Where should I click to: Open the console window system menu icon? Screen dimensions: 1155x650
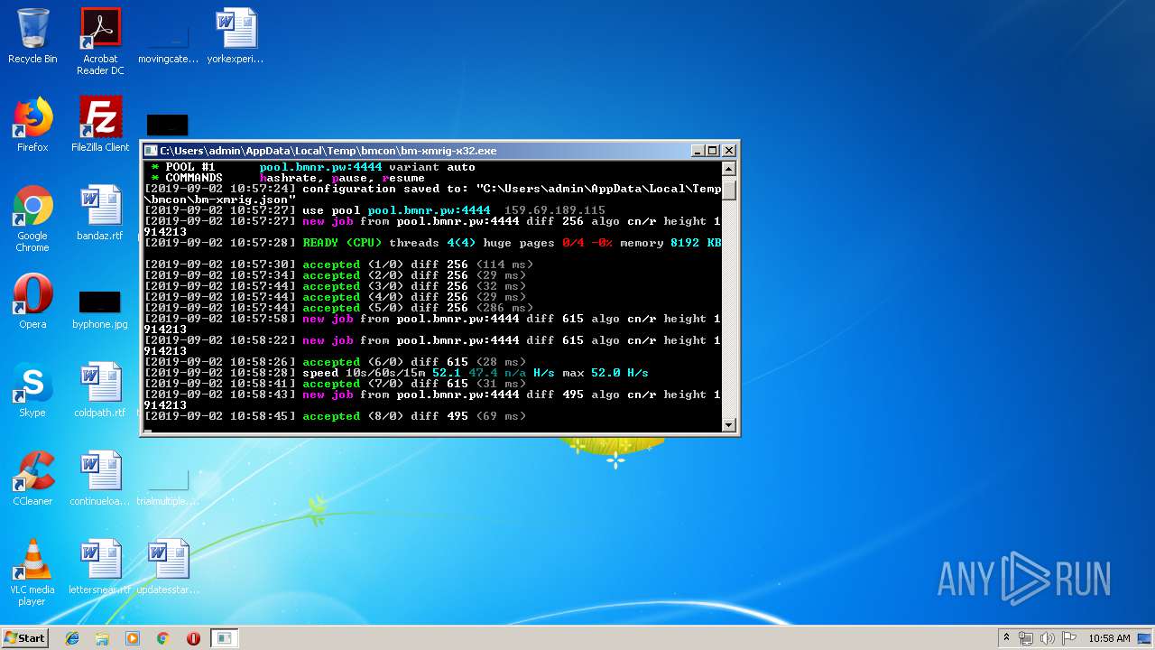coord(152,151)
